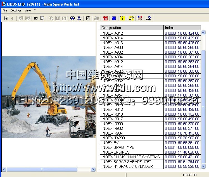Click the shopping cart icon
Image resolution: width=209 pixels, height=177 pixels.
click(36, 18)
